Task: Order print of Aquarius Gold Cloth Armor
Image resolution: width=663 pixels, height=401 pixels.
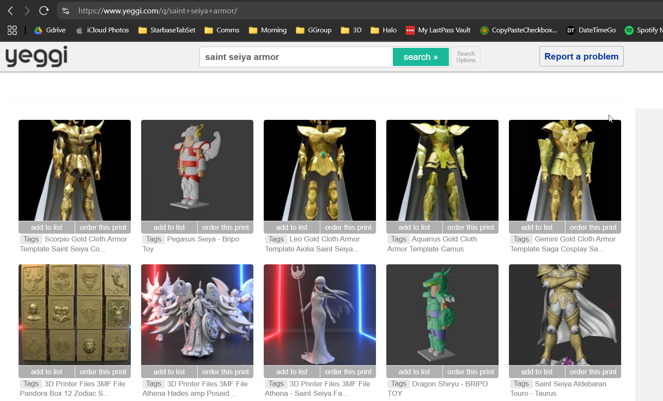Action: [471, 227]
